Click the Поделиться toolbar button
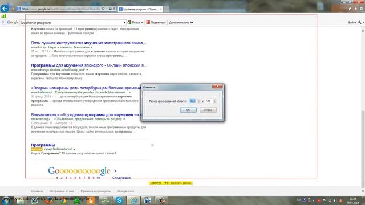Viewport: 365px width, 205px height. click(x=156, y=23)
